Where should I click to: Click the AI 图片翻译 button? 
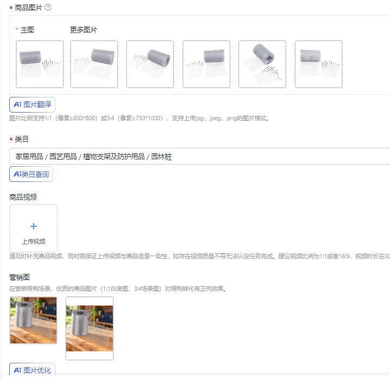[32, 104]
